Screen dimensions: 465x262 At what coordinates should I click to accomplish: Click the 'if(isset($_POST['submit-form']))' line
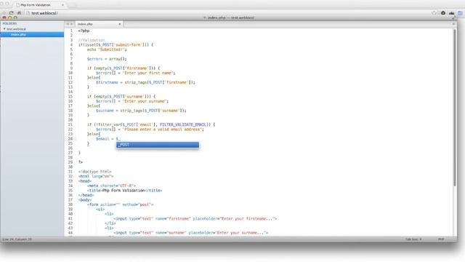coord(116,45)
